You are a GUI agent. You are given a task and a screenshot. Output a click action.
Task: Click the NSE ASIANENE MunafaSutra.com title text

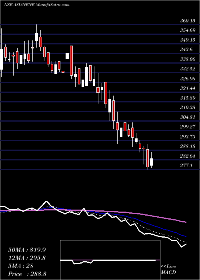[37, 5]
